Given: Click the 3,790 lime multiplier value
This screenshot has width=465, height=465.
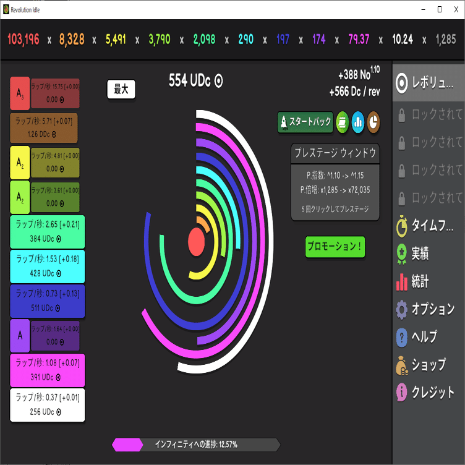Looking at the screenshot, I should (x=160, y=39).
